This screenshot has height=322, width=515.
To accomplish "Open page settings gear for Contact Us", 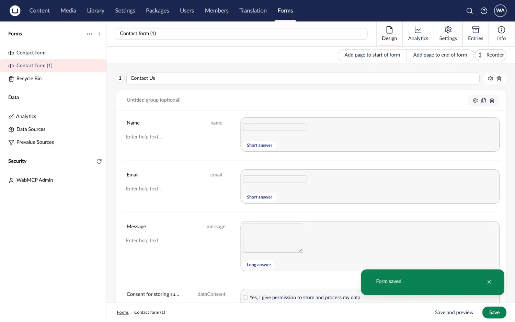I will pyautogui.click(x=491, y=79).
